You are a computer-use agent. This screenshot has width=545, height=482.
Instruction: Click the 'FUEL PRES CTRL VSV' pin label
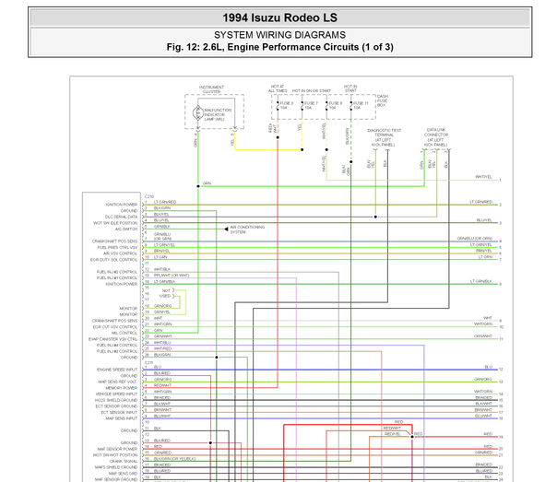117,248
